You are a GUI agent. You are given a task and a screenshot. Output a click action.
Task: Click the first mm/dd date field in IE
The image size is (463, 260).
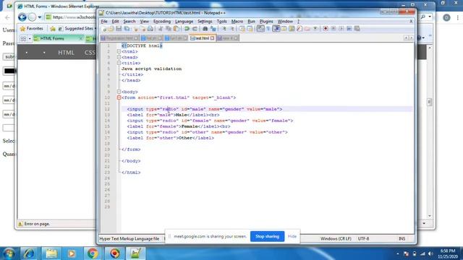pos(9,86)
